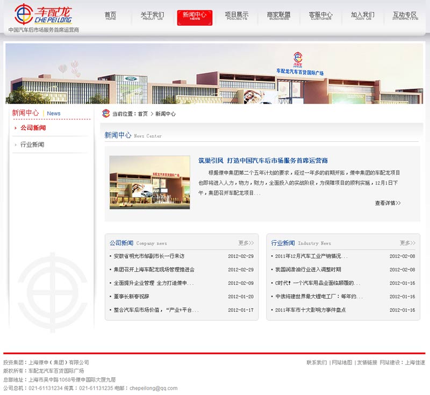Open headline 筑巢引凤 打造中国汽车后市场服务首席运营商
Image resolution: width=430 pixels, height=395 pixels.
tap(263, 161)
